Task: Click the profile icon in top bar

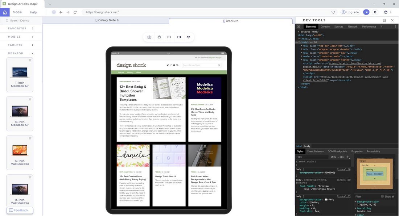Action: [x=386, y=12]
